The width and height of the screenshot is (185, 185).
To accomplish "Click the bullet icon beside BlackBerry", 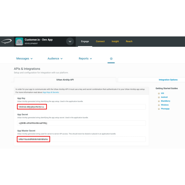I will (x=159, y=101).
